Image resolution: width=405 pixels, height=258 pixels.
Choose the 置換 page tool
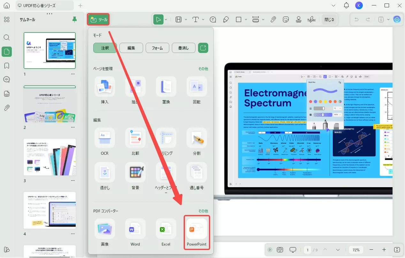(166, 90)
